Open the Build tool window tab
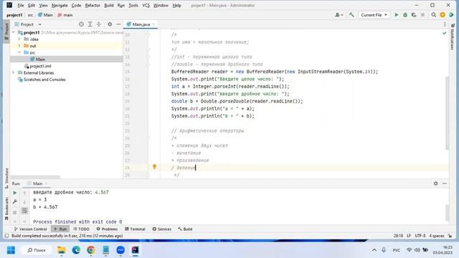 pyautogui.click(x=185, y=229)
